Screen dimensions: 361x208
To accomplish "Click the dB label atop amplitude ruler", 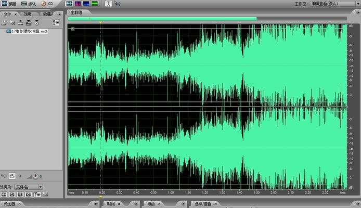I will click(351, 26).
